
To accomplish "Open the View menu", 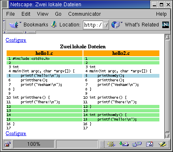I will [x=43, y=14].
